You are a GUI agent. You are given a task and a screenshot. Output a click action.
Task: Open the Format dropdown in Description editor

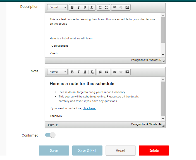click(57, 8)
